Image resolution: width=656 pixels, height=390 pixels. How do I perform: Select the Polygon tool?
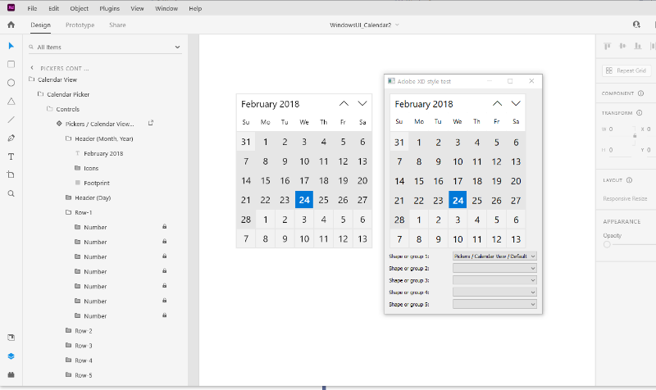[x=11, y=101]
